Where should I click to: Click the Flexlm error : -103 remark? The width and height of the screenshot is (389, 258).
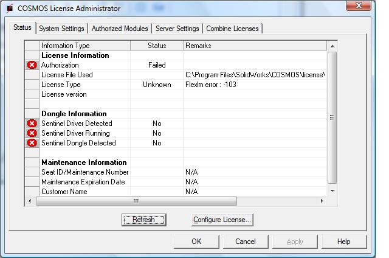click(211, 85)
